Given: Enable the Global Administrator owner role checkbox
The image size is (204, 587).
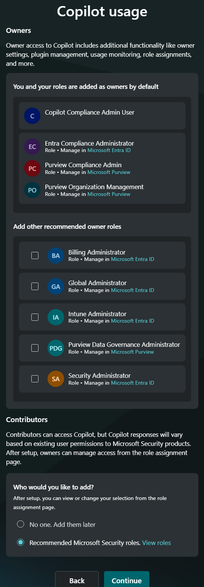Looking at the screenshot, I should (35, 286).
